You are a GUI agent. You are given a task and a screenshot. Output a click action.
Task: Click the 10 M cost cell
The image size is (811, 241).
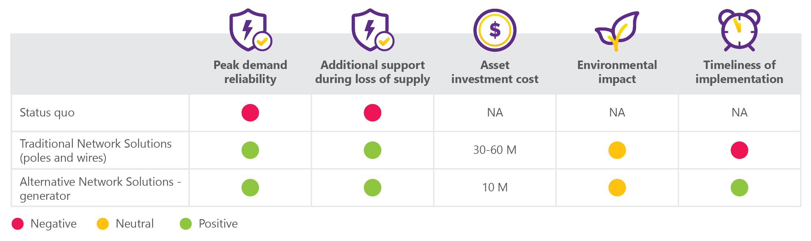point(495,188)
